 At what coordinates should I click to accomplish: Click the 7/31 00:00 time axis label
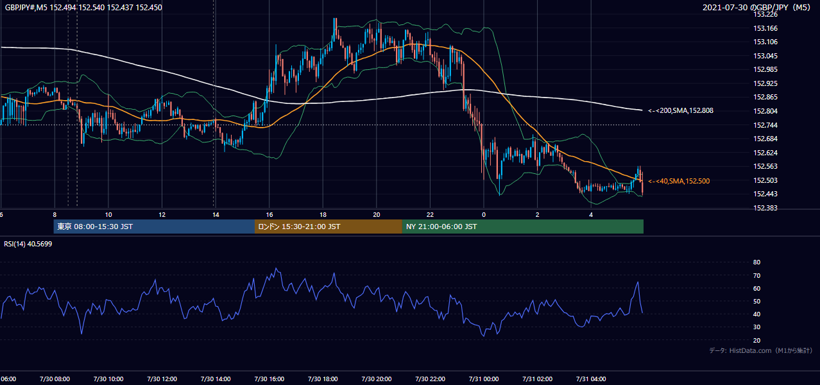click(x=483, y=379)
